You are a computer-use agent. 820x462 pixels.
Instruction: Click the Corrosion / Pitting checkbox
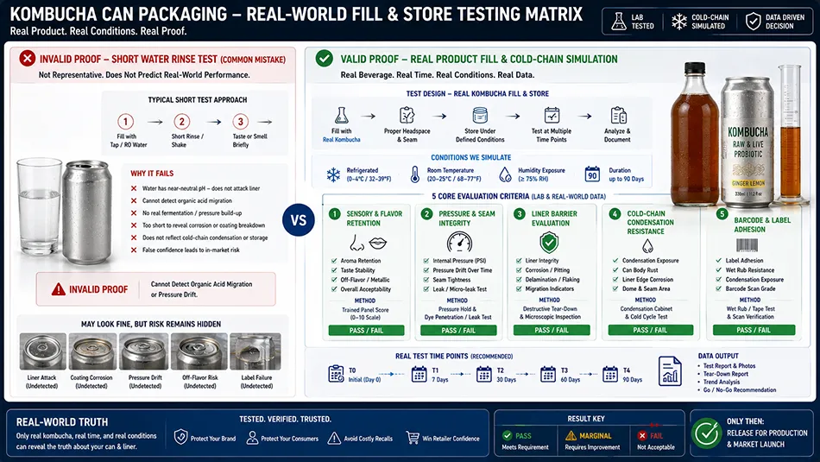519,270
